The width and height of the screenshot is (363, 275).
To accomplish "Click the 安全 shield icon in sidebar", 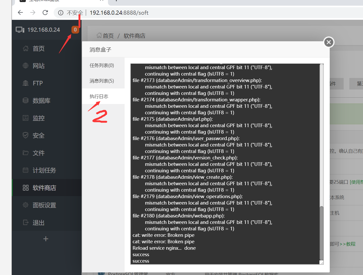I will pos(26,135).
